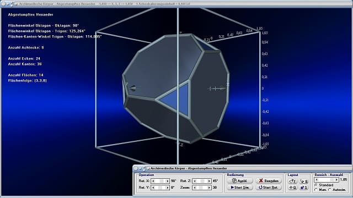Click the Start Sim. play button
This screenshot has height=198, width=353.
240,187
